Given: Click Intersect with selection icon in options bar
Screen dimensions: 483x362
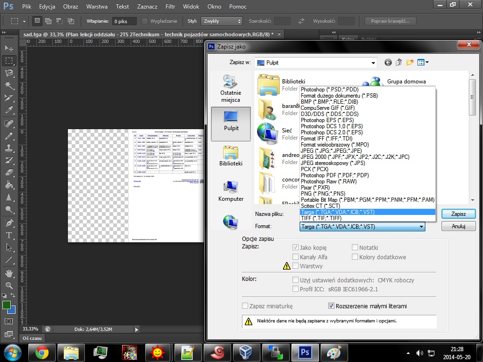Looking at the screenshot, I should pyautogui.click(x=71, y=21).
